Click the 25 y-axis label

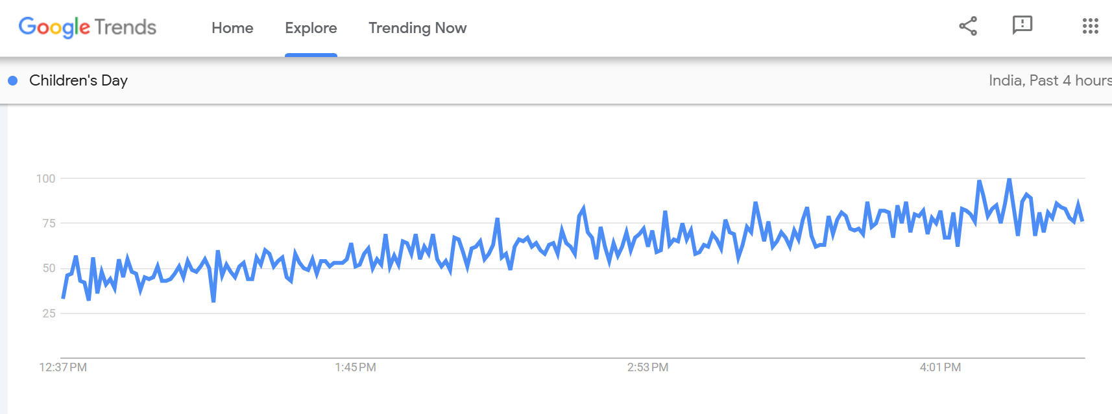(49, 314)
